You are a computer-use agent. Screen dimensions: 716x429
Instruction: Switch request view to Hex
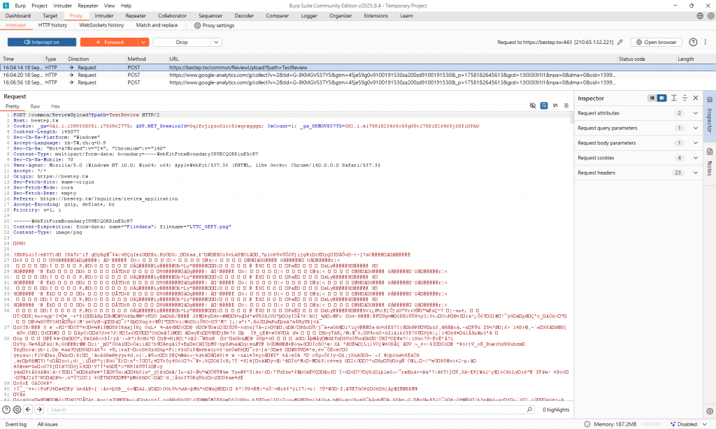pos(55,106)
